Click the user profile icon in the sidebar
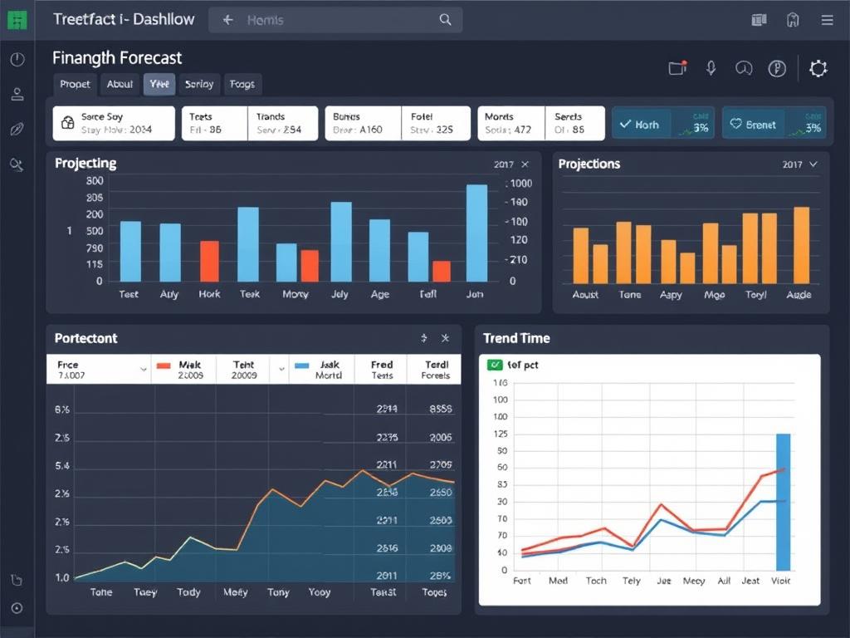 [x=17, y=96]
